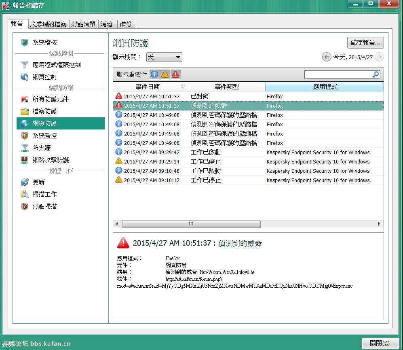Open the 備份 tab

(x=126, y=24)
